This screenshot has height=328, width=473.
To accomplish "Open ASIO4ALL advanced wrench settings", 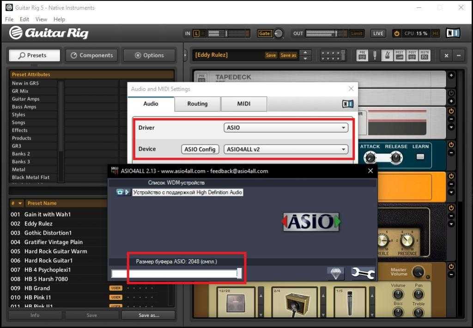I will coord(363,273).
